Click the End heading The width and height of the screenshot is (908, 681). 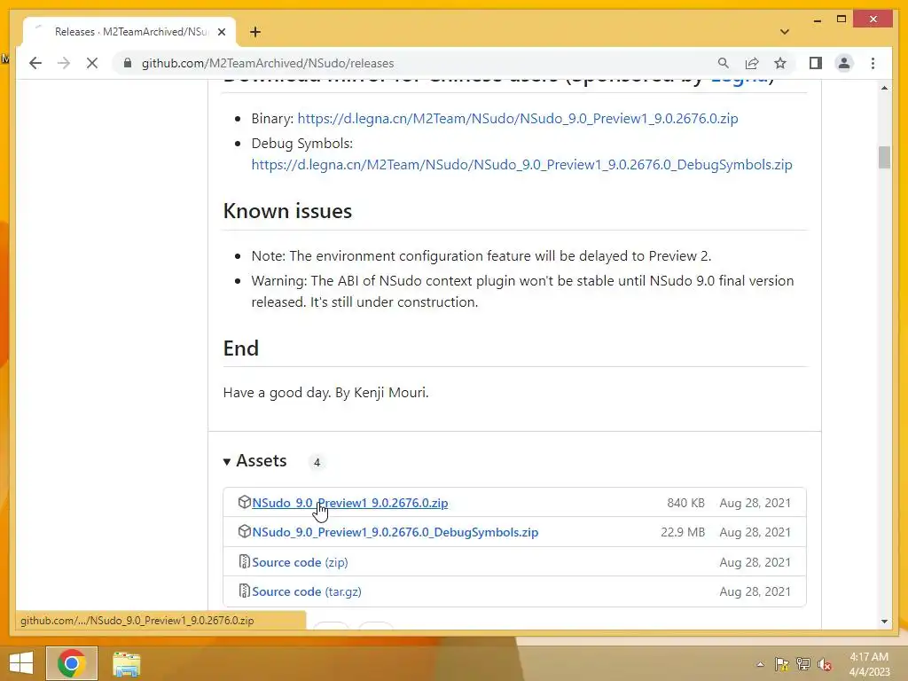241,348
